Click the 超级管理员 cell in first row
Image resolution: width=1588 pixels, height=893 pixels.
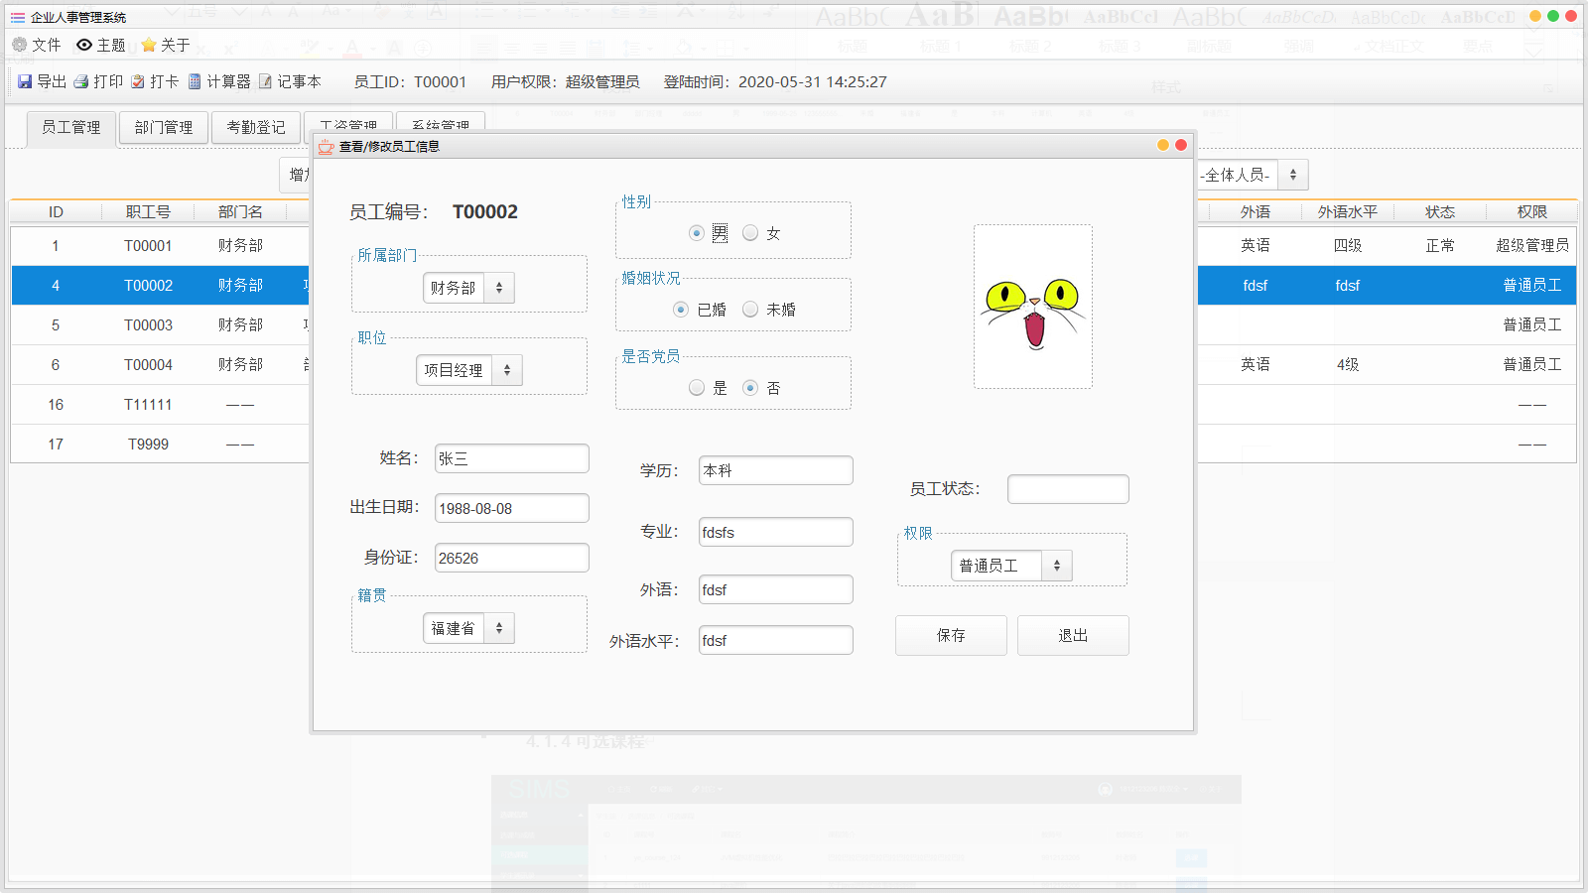1532,245
